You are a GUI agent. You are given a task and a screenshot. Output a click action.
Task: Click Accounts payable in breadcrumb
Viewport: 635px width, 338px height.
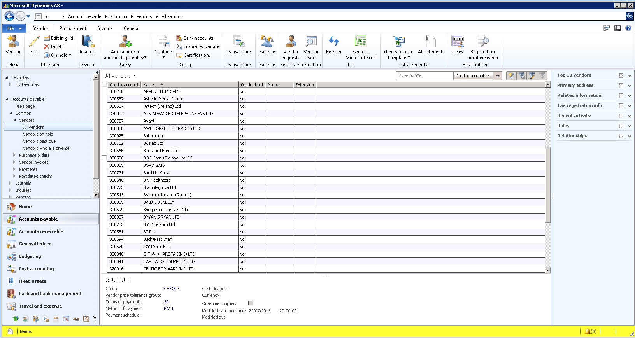tap(84, 16)
